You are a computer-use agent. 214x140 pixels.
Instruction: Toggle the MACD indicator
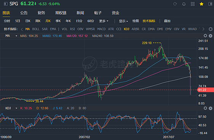[101, 29]
